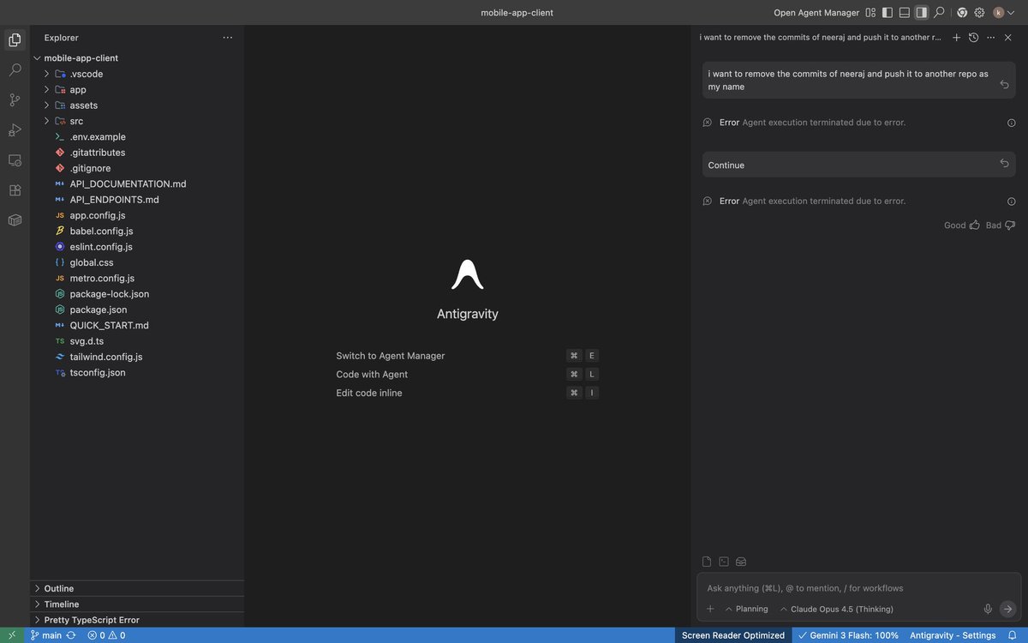
Task: Open the Source Control view in activity bar
Action: tap(15, 99)
